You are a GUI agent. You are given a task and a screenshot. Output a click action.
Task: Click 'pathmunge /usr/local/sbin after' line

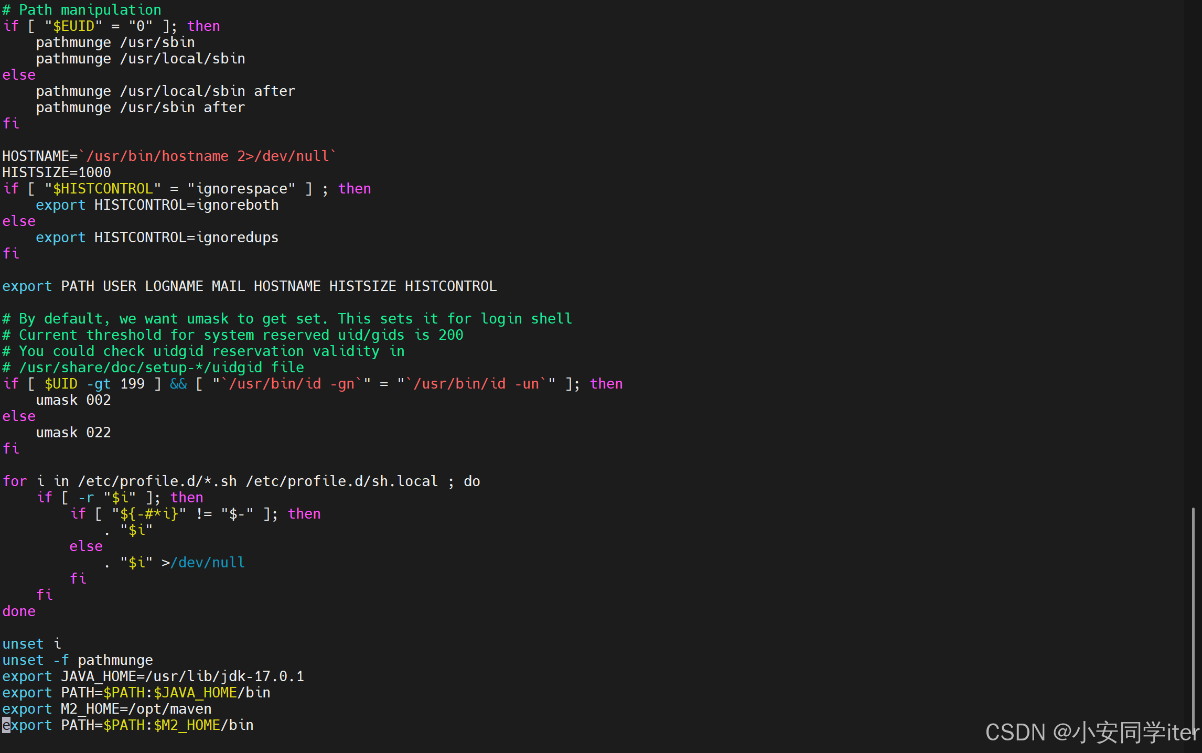pos(165,91)
